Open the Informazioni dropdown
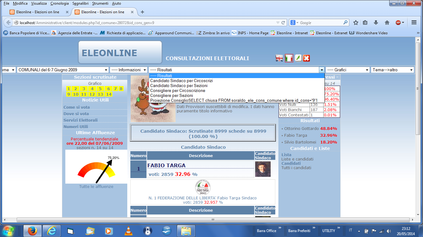This screenshot has height=237, width=423. click(129, 70)
